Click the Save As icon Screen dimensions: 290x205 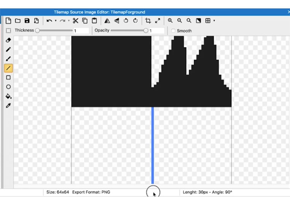(36, 20)
